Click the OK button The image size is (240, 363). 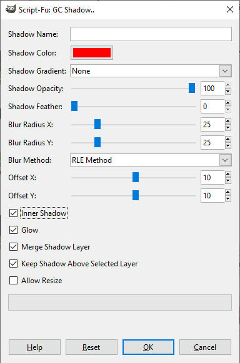(x=148, y=347)
